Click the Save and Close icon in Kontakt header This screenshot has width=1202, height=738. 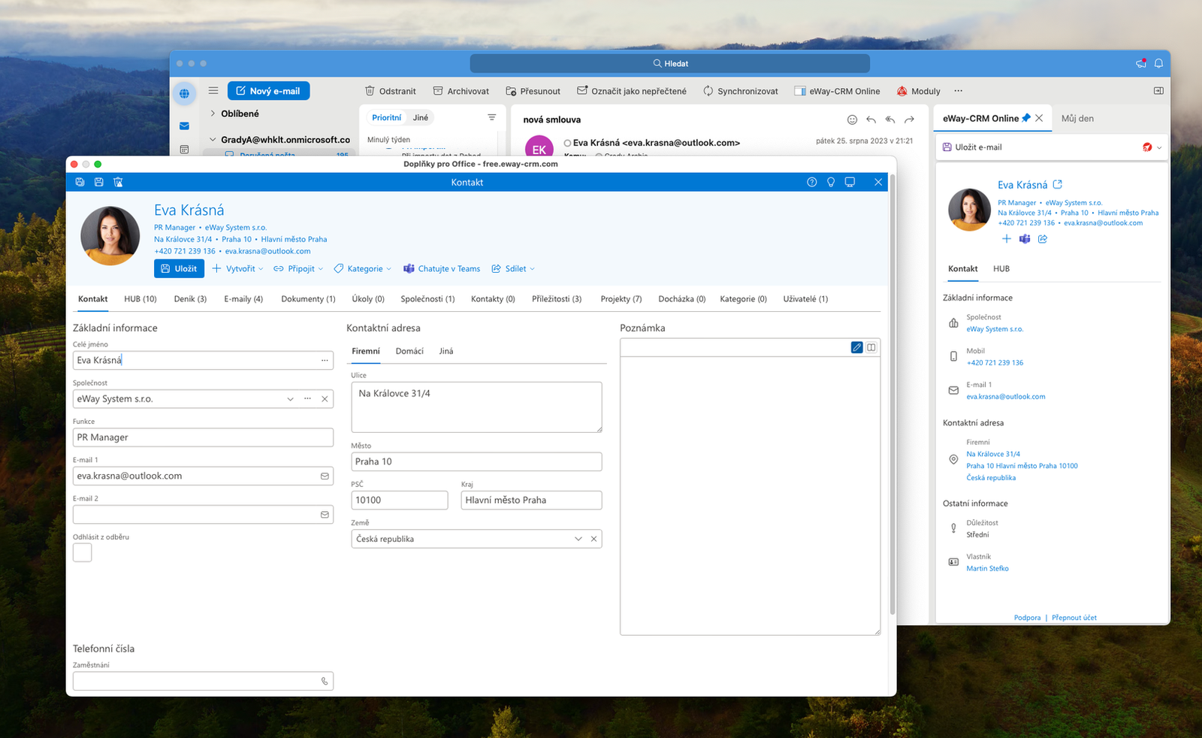(80, 182)
